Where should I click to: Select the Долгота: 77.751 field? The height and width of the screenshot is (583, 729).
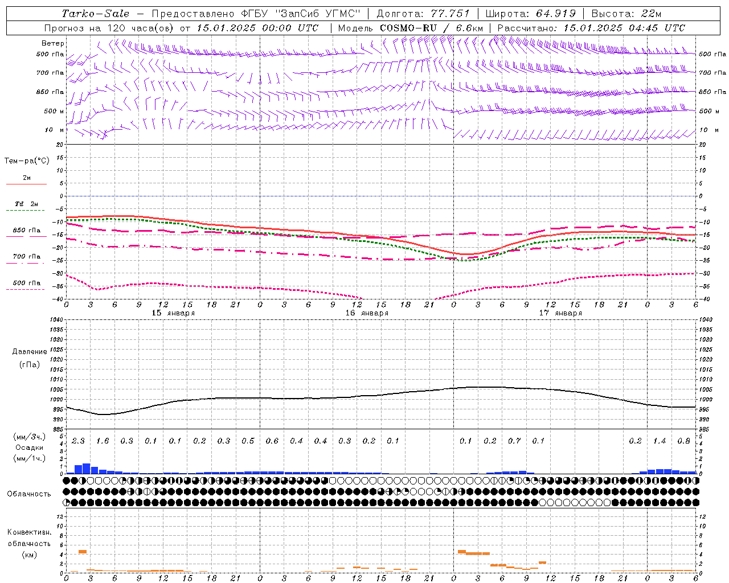coord(423,14)
